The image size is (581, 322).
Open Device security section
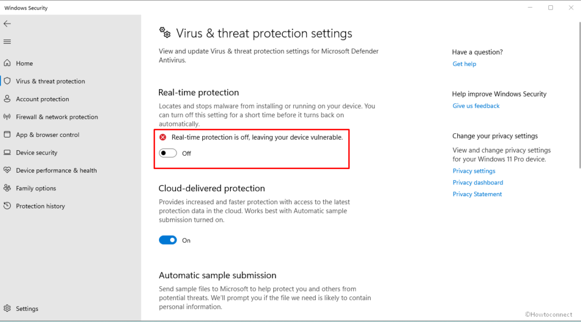(x=35, y=152)
